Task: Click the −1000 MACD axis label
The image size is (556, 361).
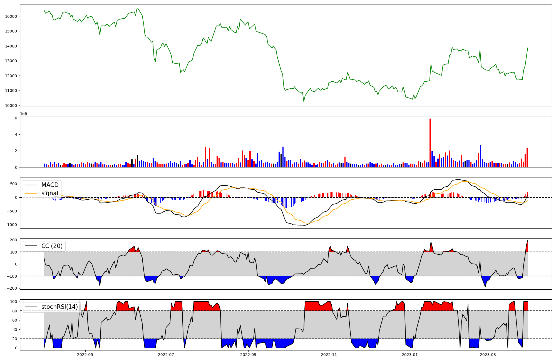Action: tap(11, 225)
